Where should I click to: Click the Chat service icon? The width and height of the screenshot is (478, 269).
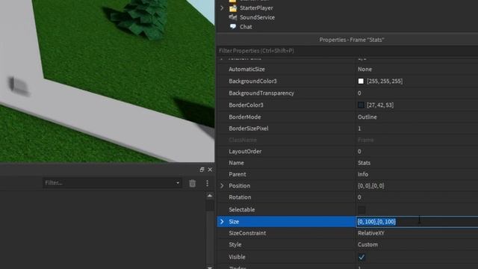pyautogui.click(x=233, y=27)
